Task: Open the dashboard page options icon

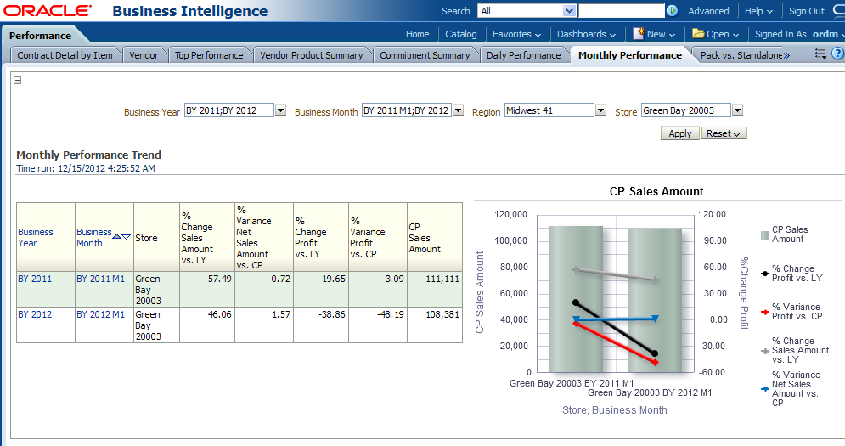Action: [x=820, y=54]
